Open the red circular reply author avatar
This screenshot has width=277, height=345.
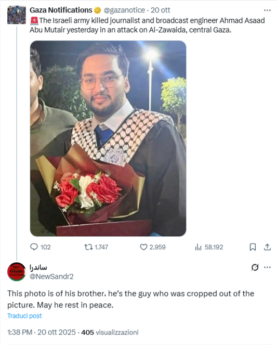17,272
